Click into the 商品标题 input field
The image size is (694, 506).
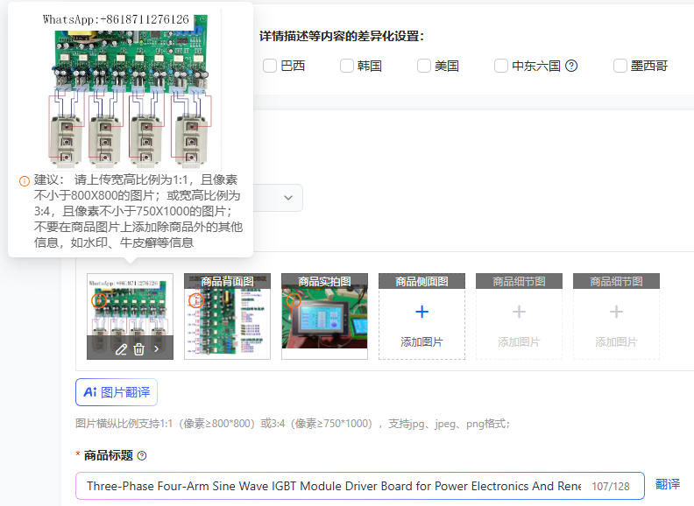point(360,486)
